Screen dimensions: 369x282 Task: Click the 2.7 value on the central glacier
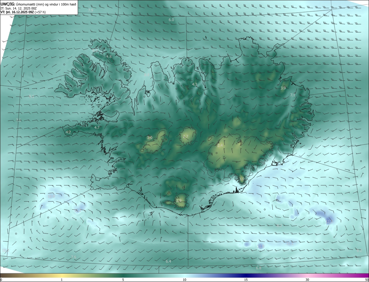pos(186,136)
